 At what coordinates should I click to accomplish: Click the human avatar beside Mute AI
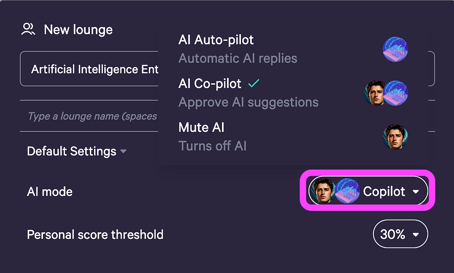pyautogui.click(x=395, y=137)
